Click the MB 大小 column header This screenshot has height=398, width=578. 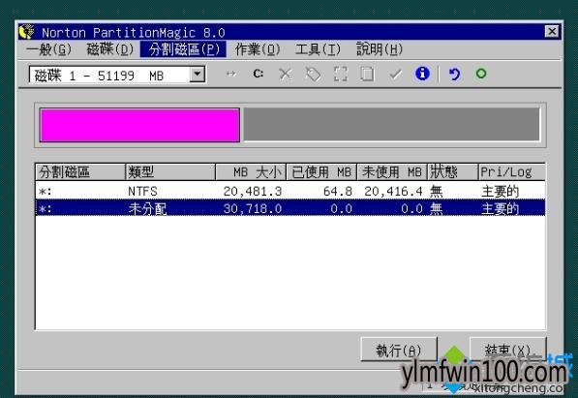pyautogui.click(x=251, y=172)
